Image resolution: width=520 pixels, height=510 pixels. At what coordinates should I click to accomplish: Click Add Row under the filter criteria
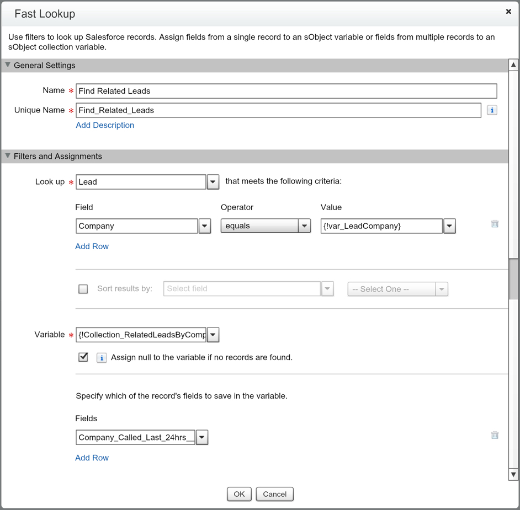(92, 246)
